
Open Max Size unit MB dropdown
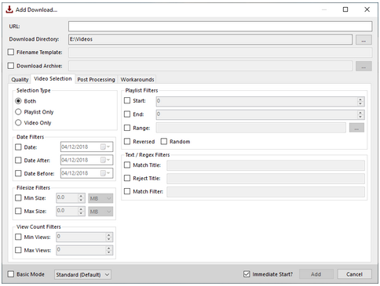click(x=100, y=212)
